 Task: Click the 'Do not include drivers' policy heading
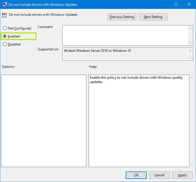pos(43,15)
